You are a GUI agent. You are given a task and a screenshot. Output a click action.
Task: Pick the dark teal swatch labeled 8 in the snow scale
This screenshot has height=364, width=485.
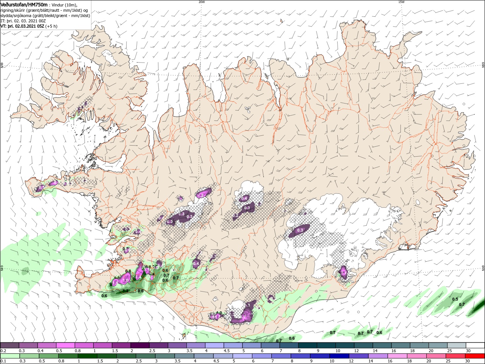pyautogui.click(x=307, y=345)
